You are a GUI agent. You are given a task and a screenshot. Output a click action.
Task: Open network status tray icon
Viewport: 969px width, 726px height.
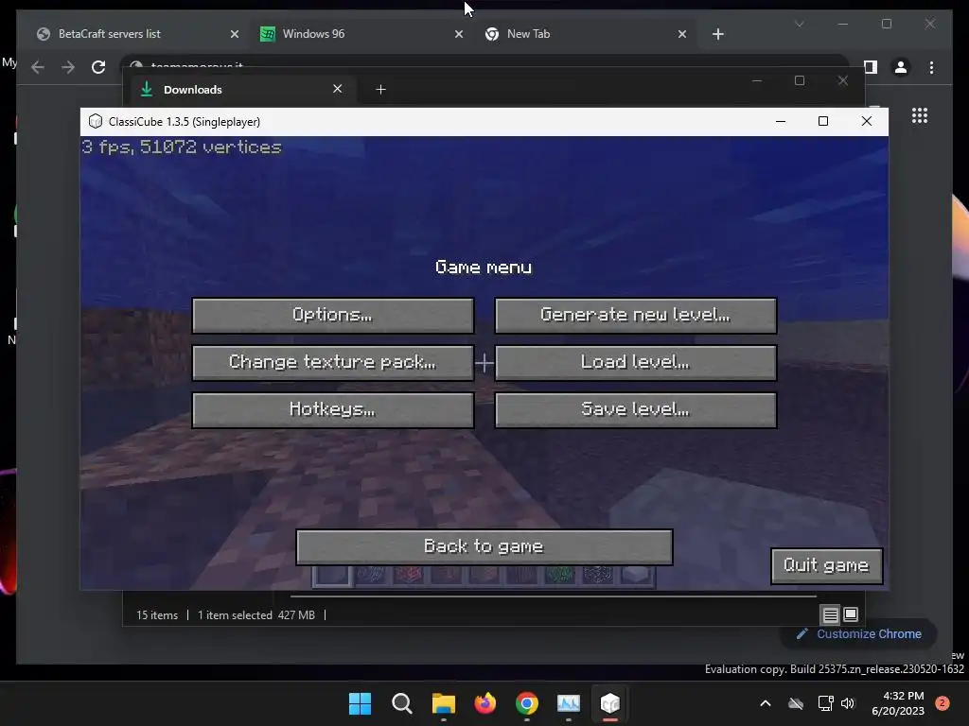point(825,703)
